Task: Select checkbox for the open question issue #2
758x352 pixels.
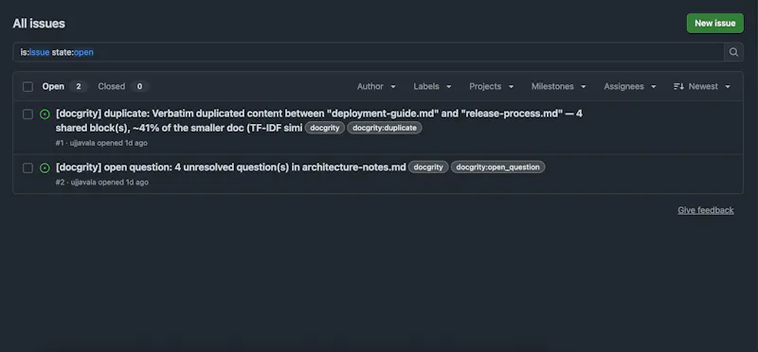Action: 28,168
